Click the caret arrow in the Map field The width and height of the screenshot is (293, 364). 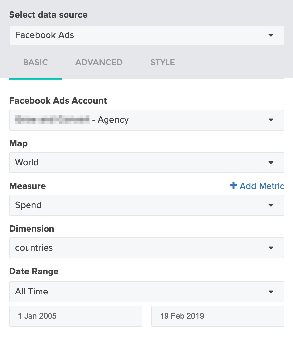point(271,163)
